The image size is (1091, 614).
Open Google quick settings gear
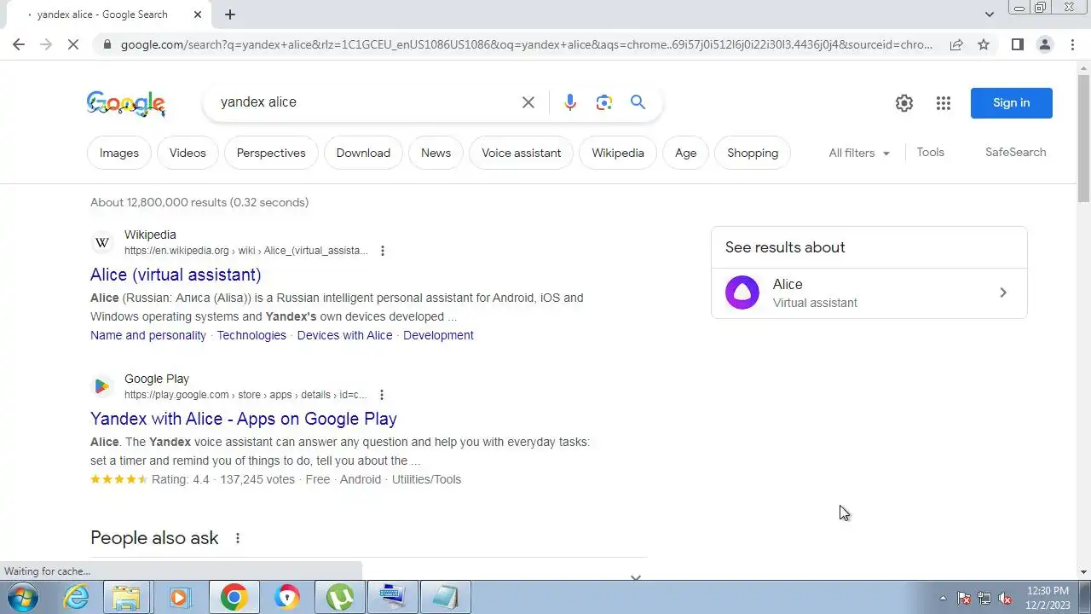pos(904,103)
